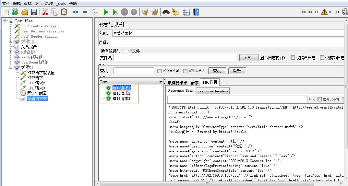Toggle 区分大小写 checkbox beside 查找 field
The height and width of the screenshot is (186, 348).
point(159,71)
